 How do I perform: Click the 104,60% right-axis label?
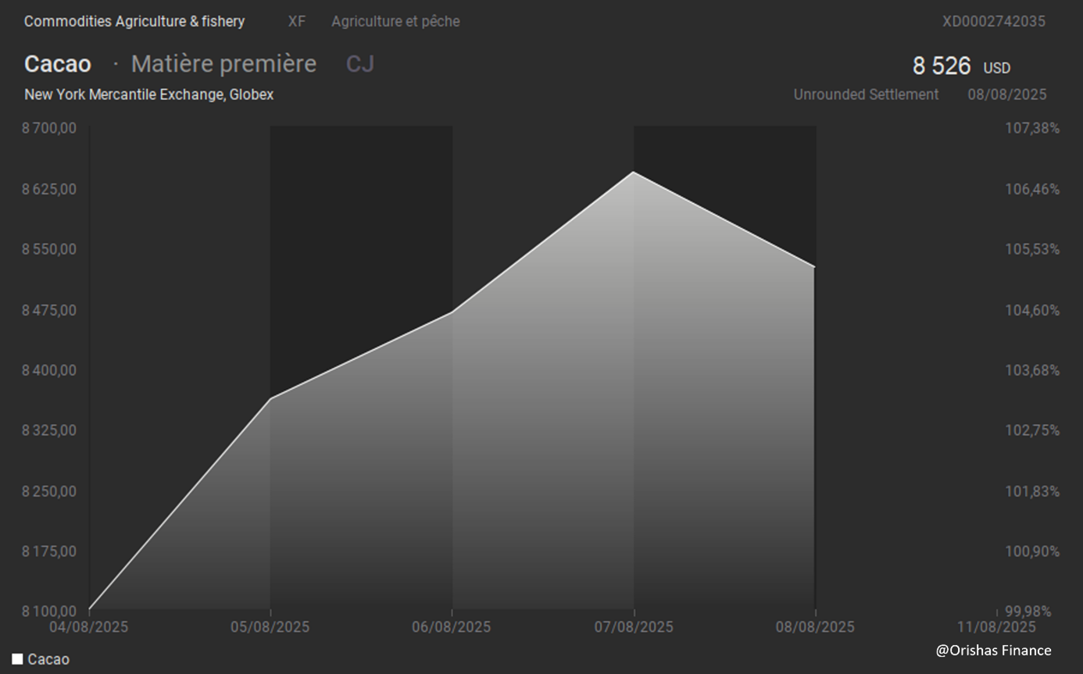1032,310
